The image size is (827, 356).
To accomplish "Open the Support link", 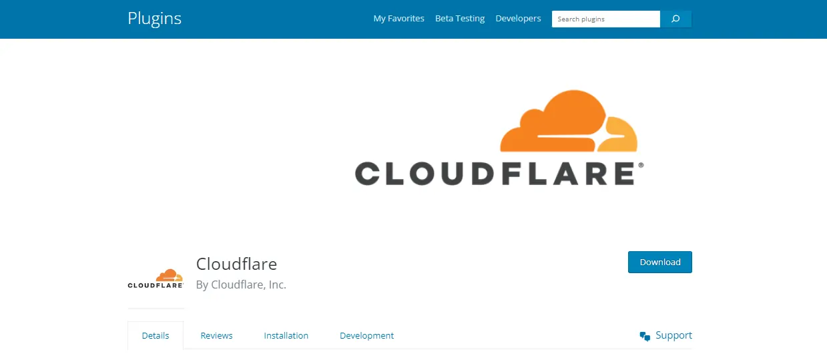I will click(x=673, y=335).
